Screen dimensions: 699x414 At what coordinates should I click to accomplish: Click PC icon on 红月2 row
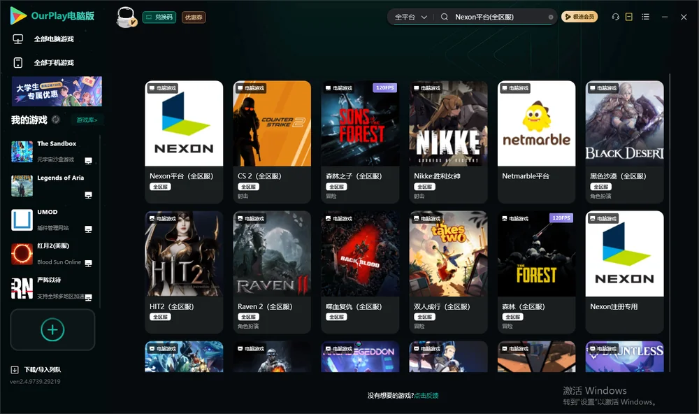click(88, 263)
